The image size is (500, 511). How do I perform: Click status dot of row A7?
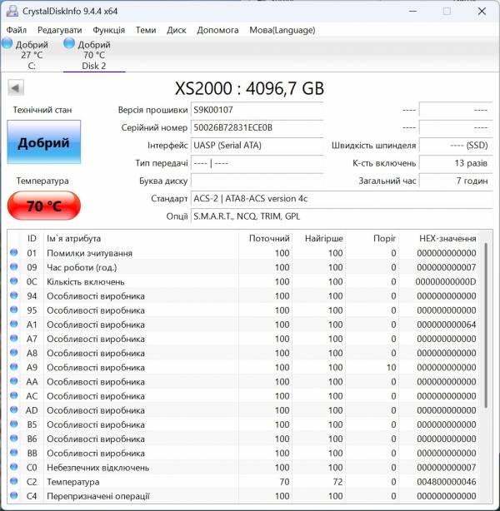coord(13,338)
